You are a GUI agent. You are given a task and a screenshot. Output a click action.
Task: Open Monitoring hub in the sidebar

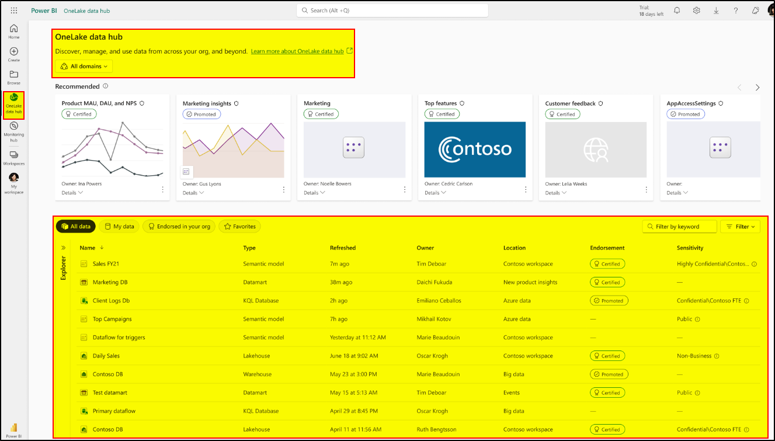coord(14,132)
